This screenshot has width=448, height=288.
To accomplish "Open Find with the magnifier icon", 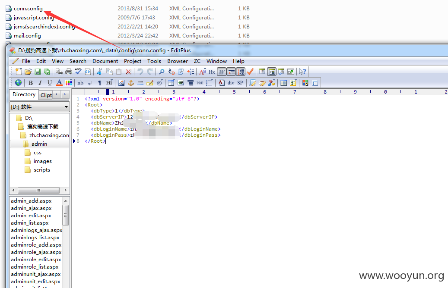I will [162, 72].
